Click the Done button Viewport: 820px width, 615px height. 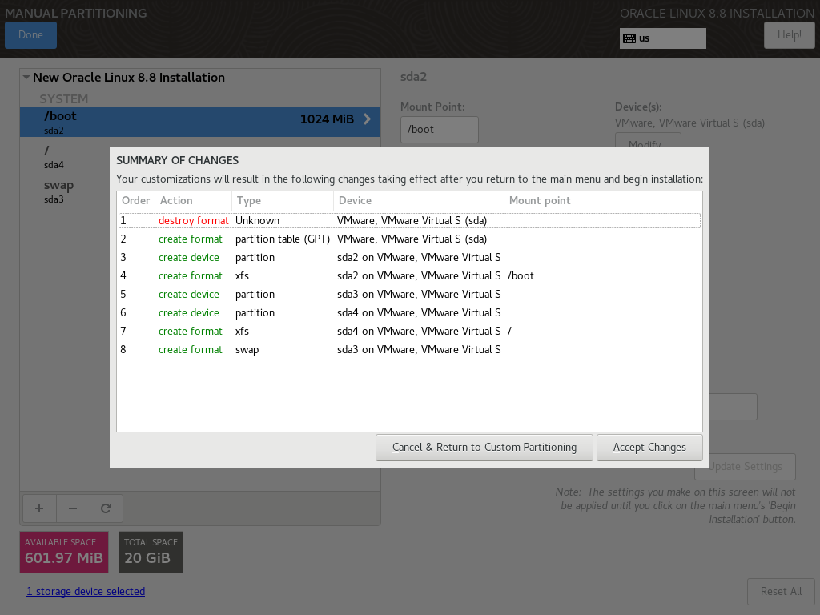tap(31, 35)
